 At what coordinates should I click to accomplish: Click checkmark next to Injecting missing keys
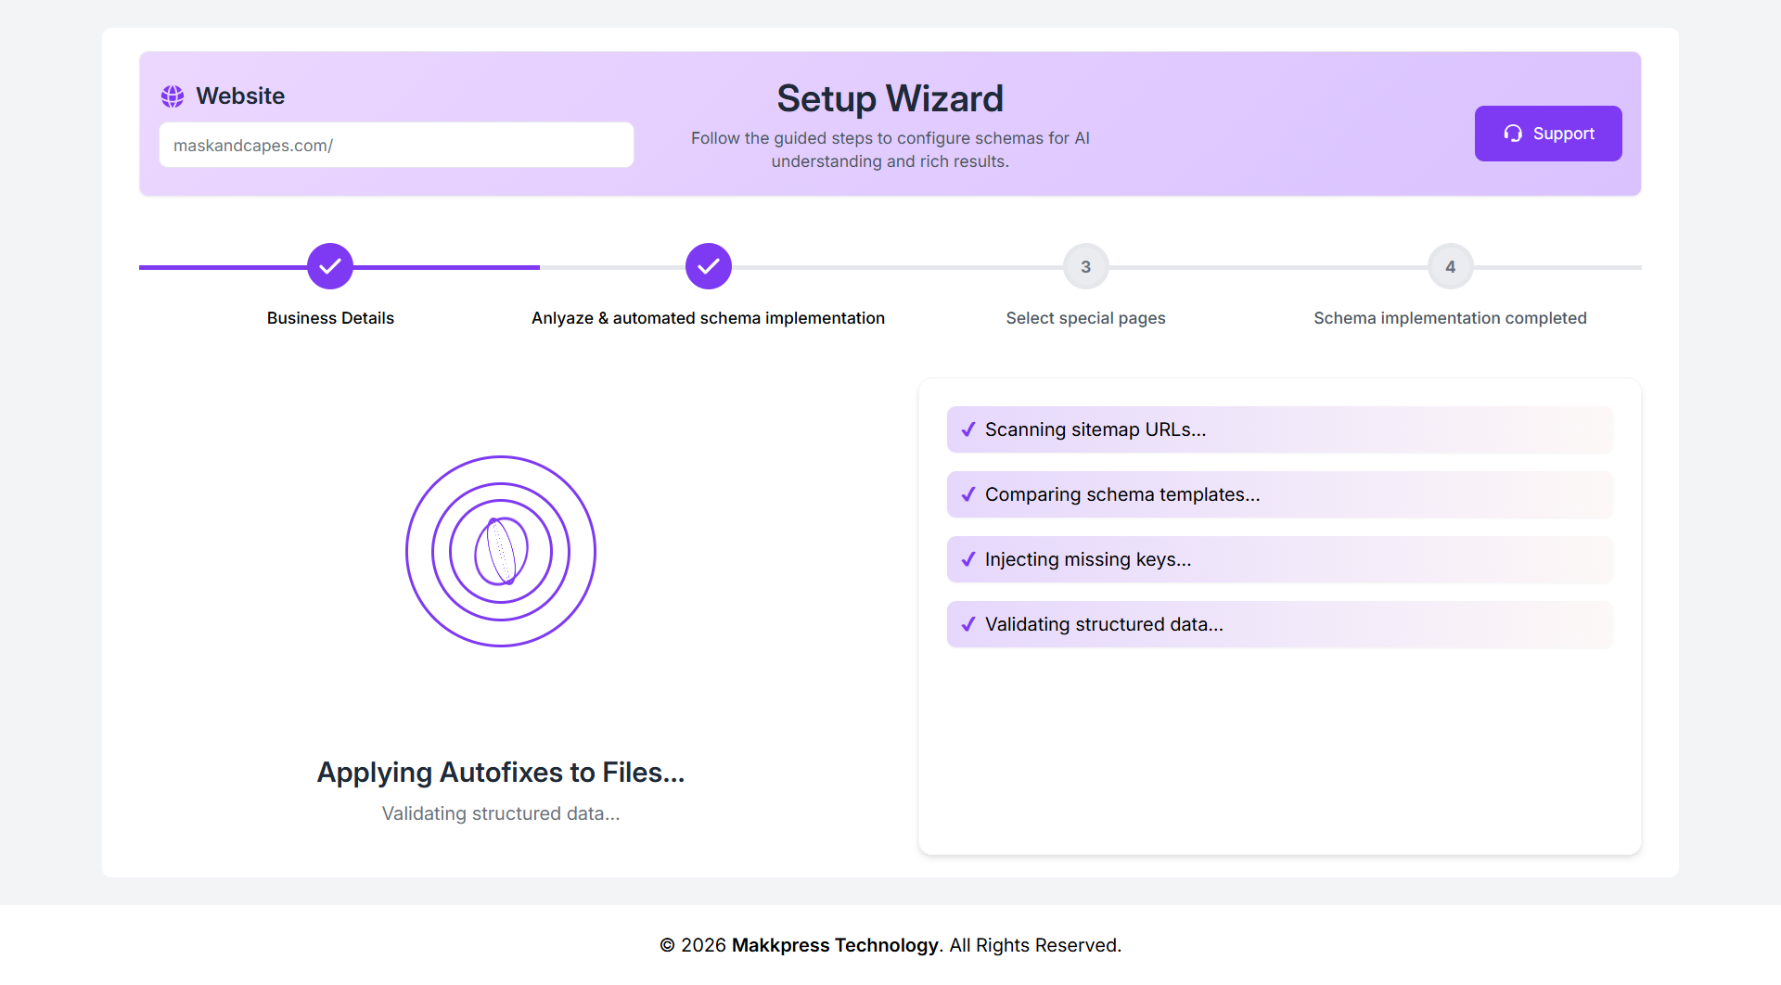click(968, 559)
